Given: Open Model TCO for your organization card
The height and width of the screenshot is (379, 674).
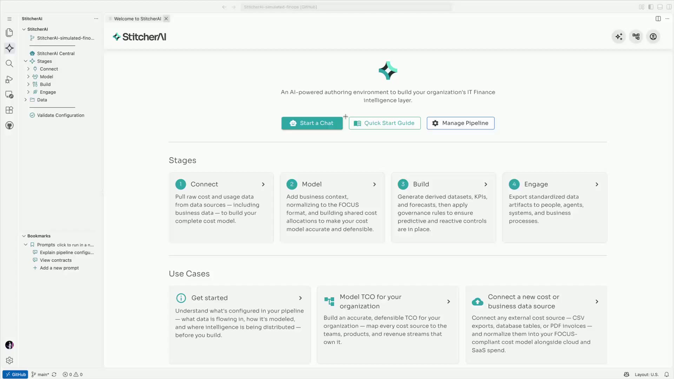Looking at the screenshot, I should [x=388, y=325].
